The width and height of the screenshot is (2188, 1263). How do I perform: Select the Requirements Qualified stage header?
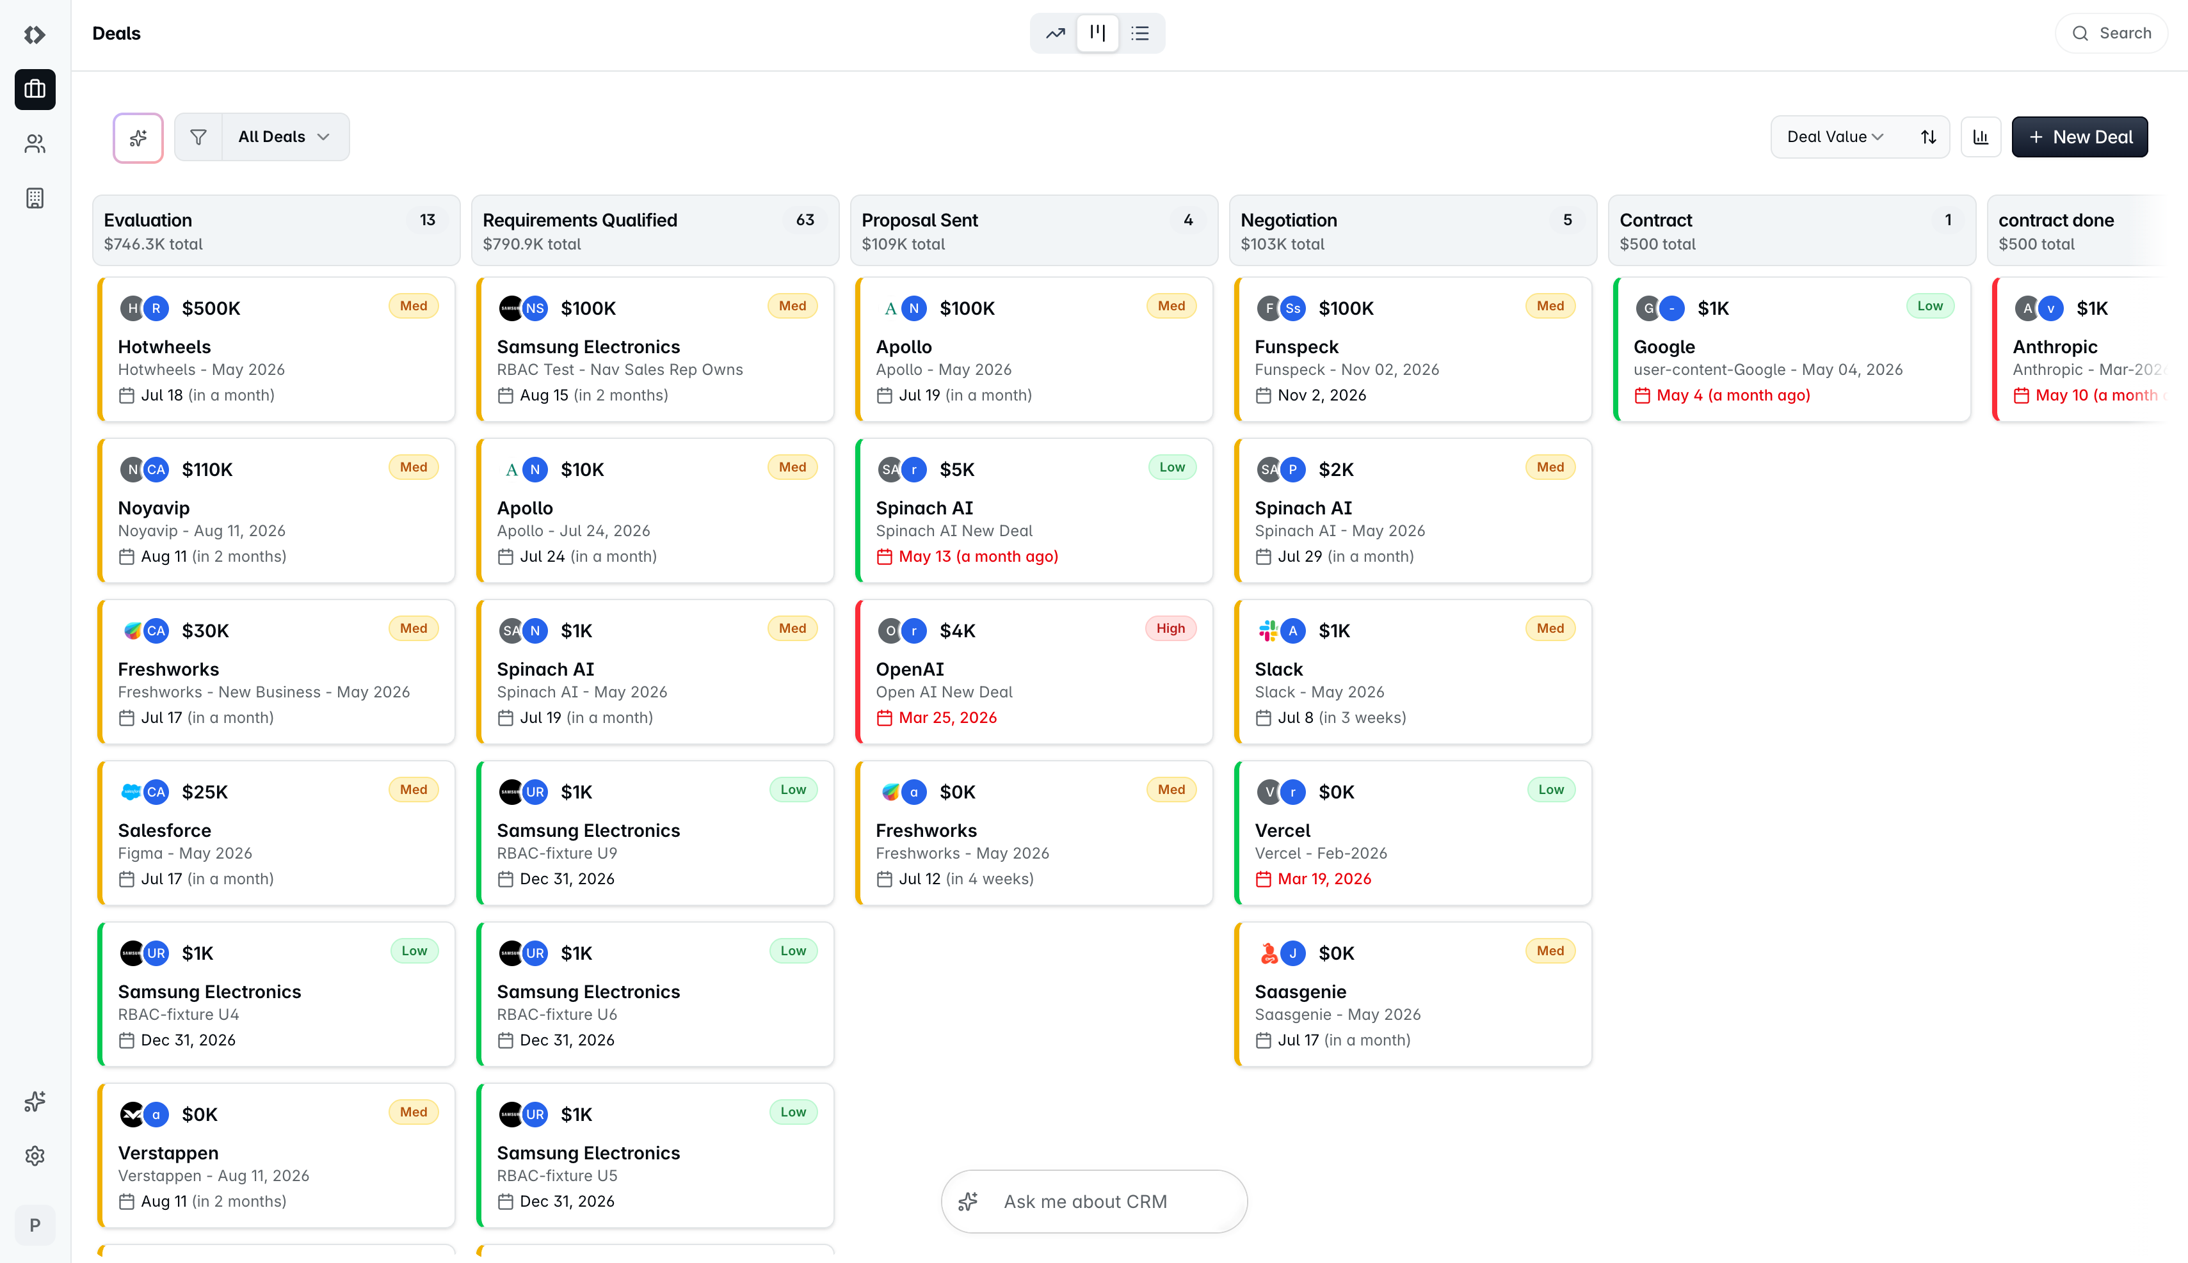point(656,231)
